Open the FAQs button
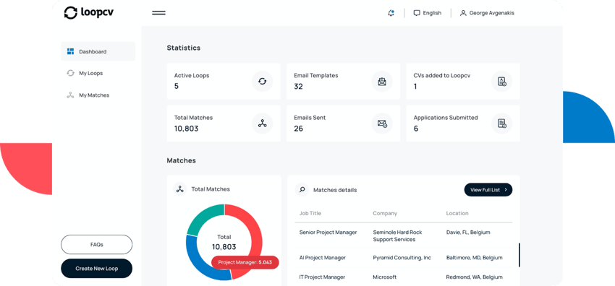 (96, 245)
